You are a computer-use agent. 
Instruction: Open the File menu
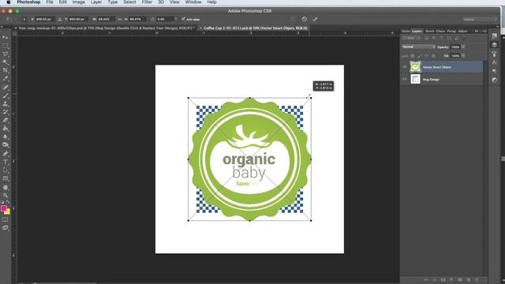(50, 2)
